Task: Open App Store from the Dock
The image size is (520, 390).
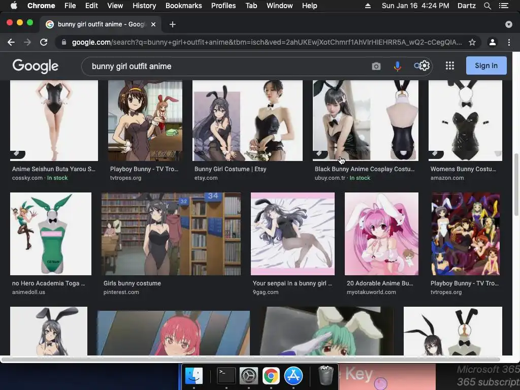Action: pyautogui.click(x=294, y=376)
